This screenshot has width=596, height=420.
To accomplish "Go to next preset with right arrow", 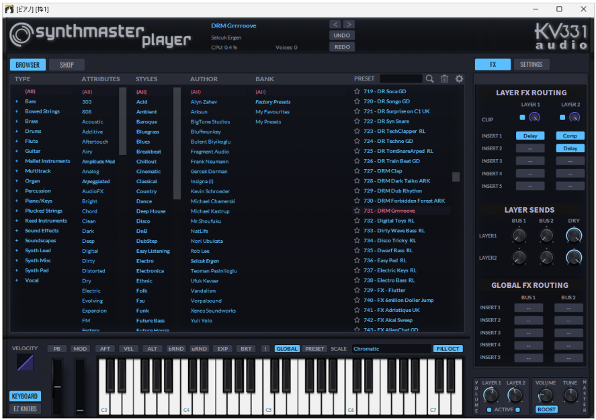I will [x=349, y=24].
